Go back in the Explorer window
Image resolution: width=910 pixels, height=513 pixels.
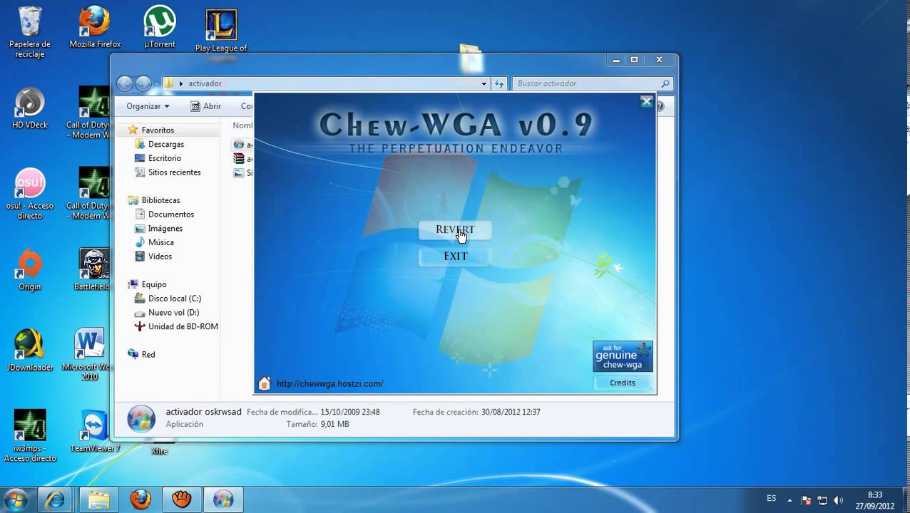[125, 83]
